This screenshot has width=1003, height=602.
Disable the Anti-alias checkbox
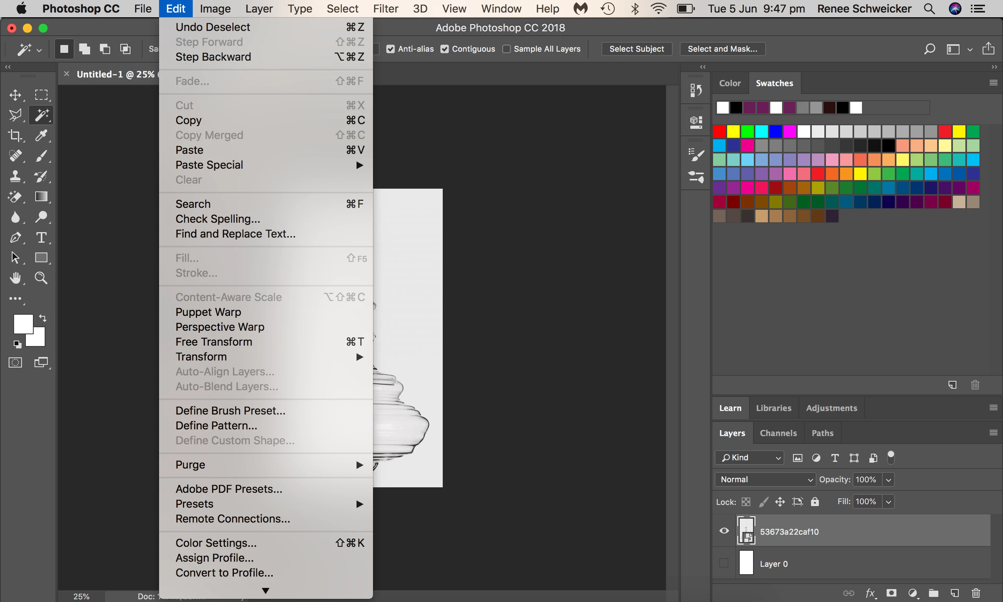click(390, 49)
